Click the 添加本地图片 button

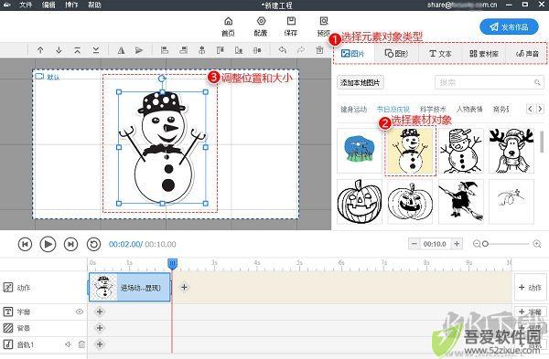pos(361,82)
